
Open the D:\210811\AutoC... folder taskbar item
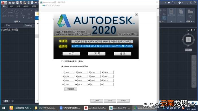[x=45, y=108]
